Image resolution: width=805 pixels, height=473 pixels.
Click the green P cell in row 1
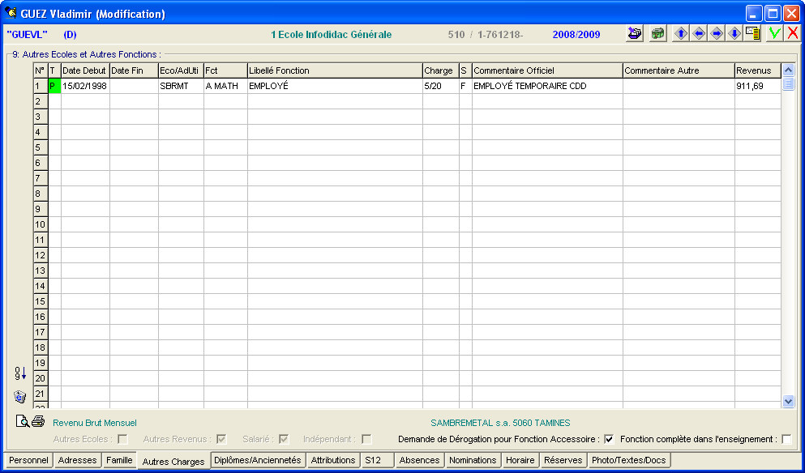[54, 86]
